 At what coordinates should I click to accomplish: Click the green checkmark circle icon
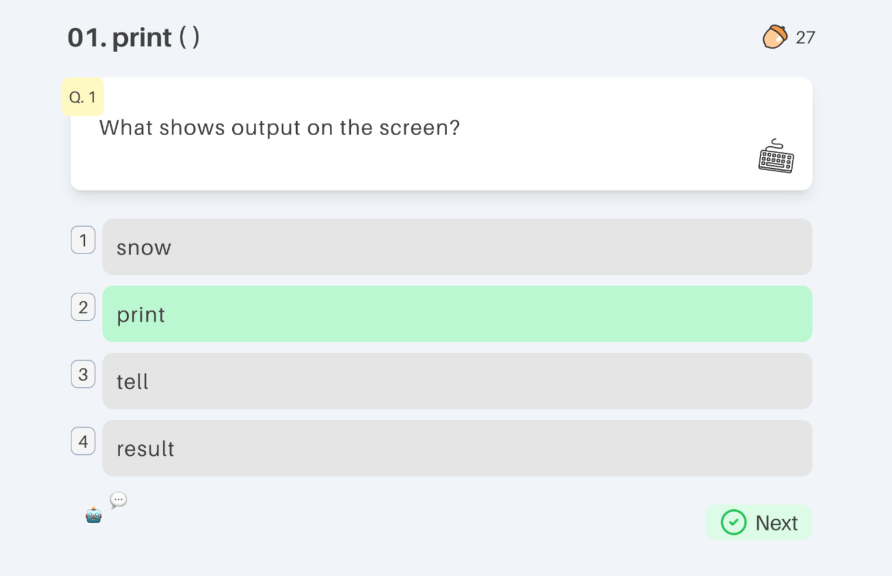click(733, 523)
